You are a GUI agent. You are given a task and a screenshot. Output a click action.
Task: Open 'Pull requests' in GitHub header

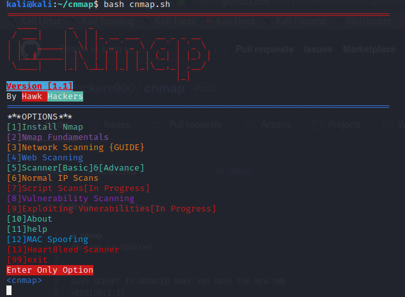point(264,49)
